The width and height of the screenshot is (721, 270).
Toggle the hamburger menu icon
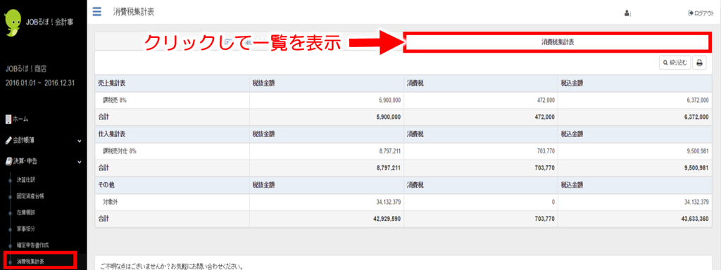pos(97,11)
